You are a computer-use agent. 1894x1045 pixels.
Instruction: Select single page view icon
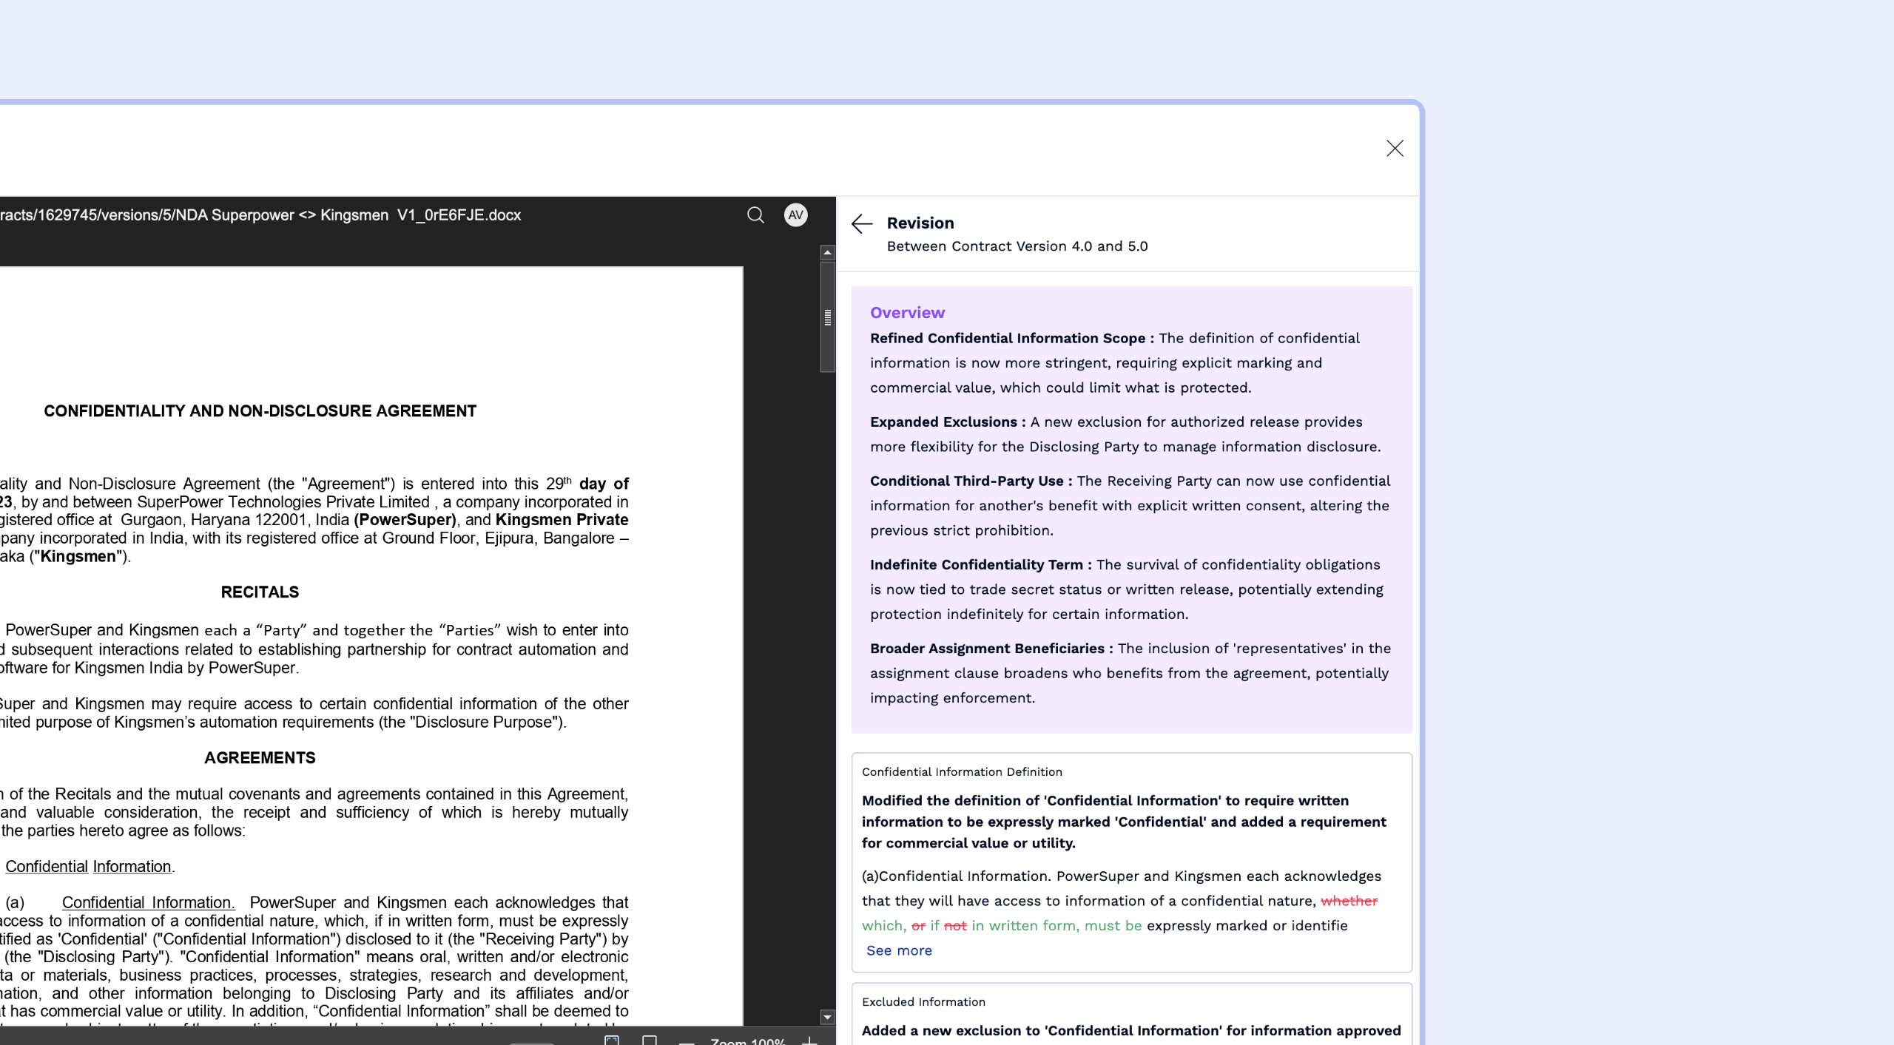650,1041
